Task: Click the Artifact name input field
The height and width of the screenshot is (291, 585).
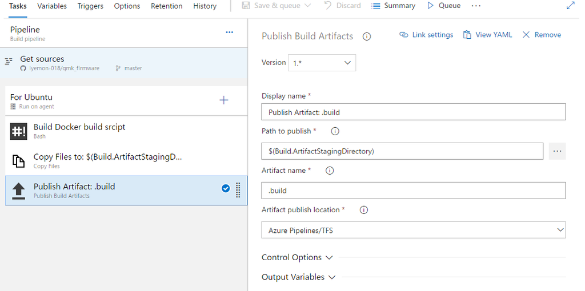Action: click(414, 191)
